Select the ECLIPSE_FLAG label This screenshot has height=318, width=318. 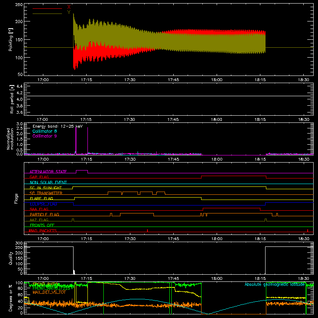[x=43, y=204]
